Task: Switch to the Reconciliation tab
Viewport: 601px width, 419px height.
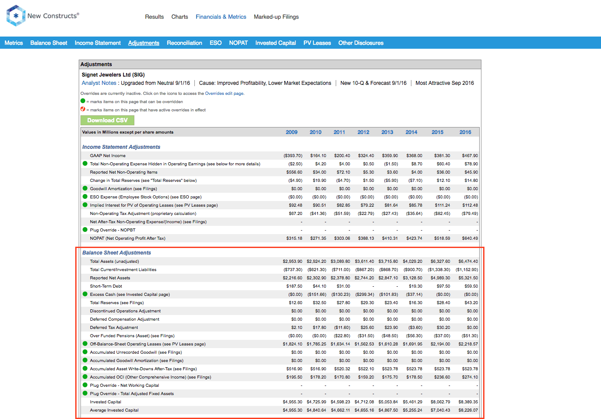Action: [x=184, y=43]
